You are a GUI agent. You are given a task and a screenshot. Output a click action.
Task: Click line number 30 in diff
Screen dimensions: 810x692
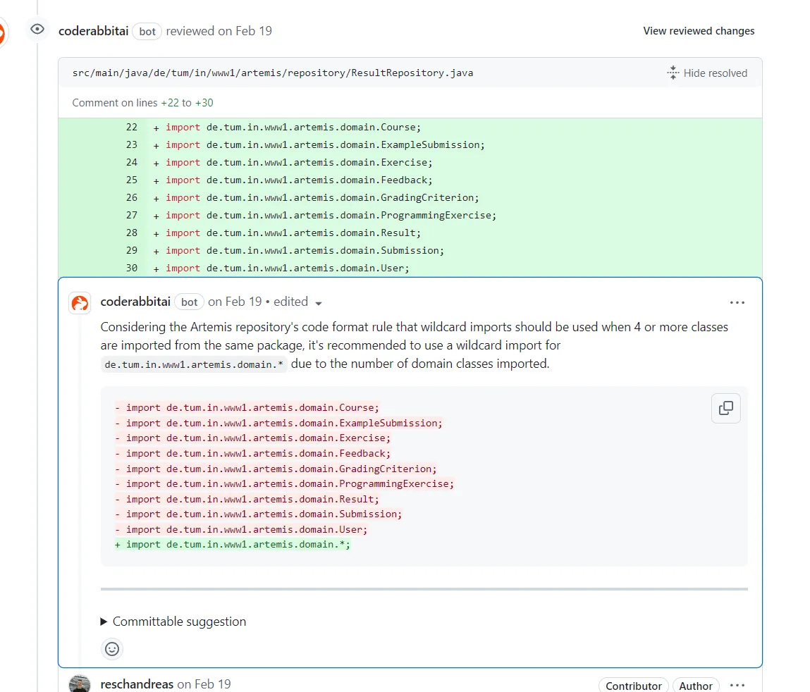132,268
